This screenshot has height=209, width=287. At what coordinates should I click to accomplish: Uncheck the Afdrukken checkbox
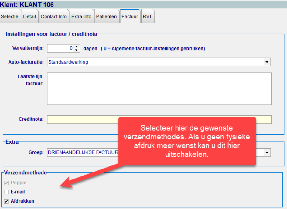pyautogui.click(x=6, y=201)
